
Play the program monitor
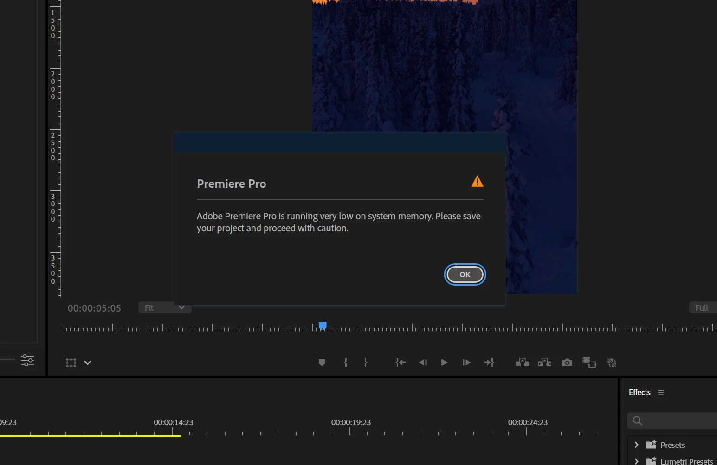(x=444, y=363)
